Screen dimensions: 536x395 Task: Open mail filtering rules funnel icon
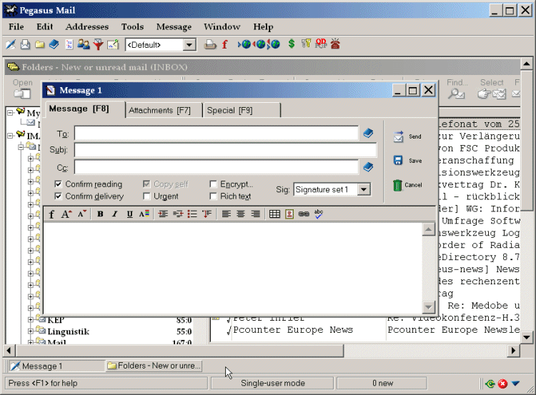[99, 44]
